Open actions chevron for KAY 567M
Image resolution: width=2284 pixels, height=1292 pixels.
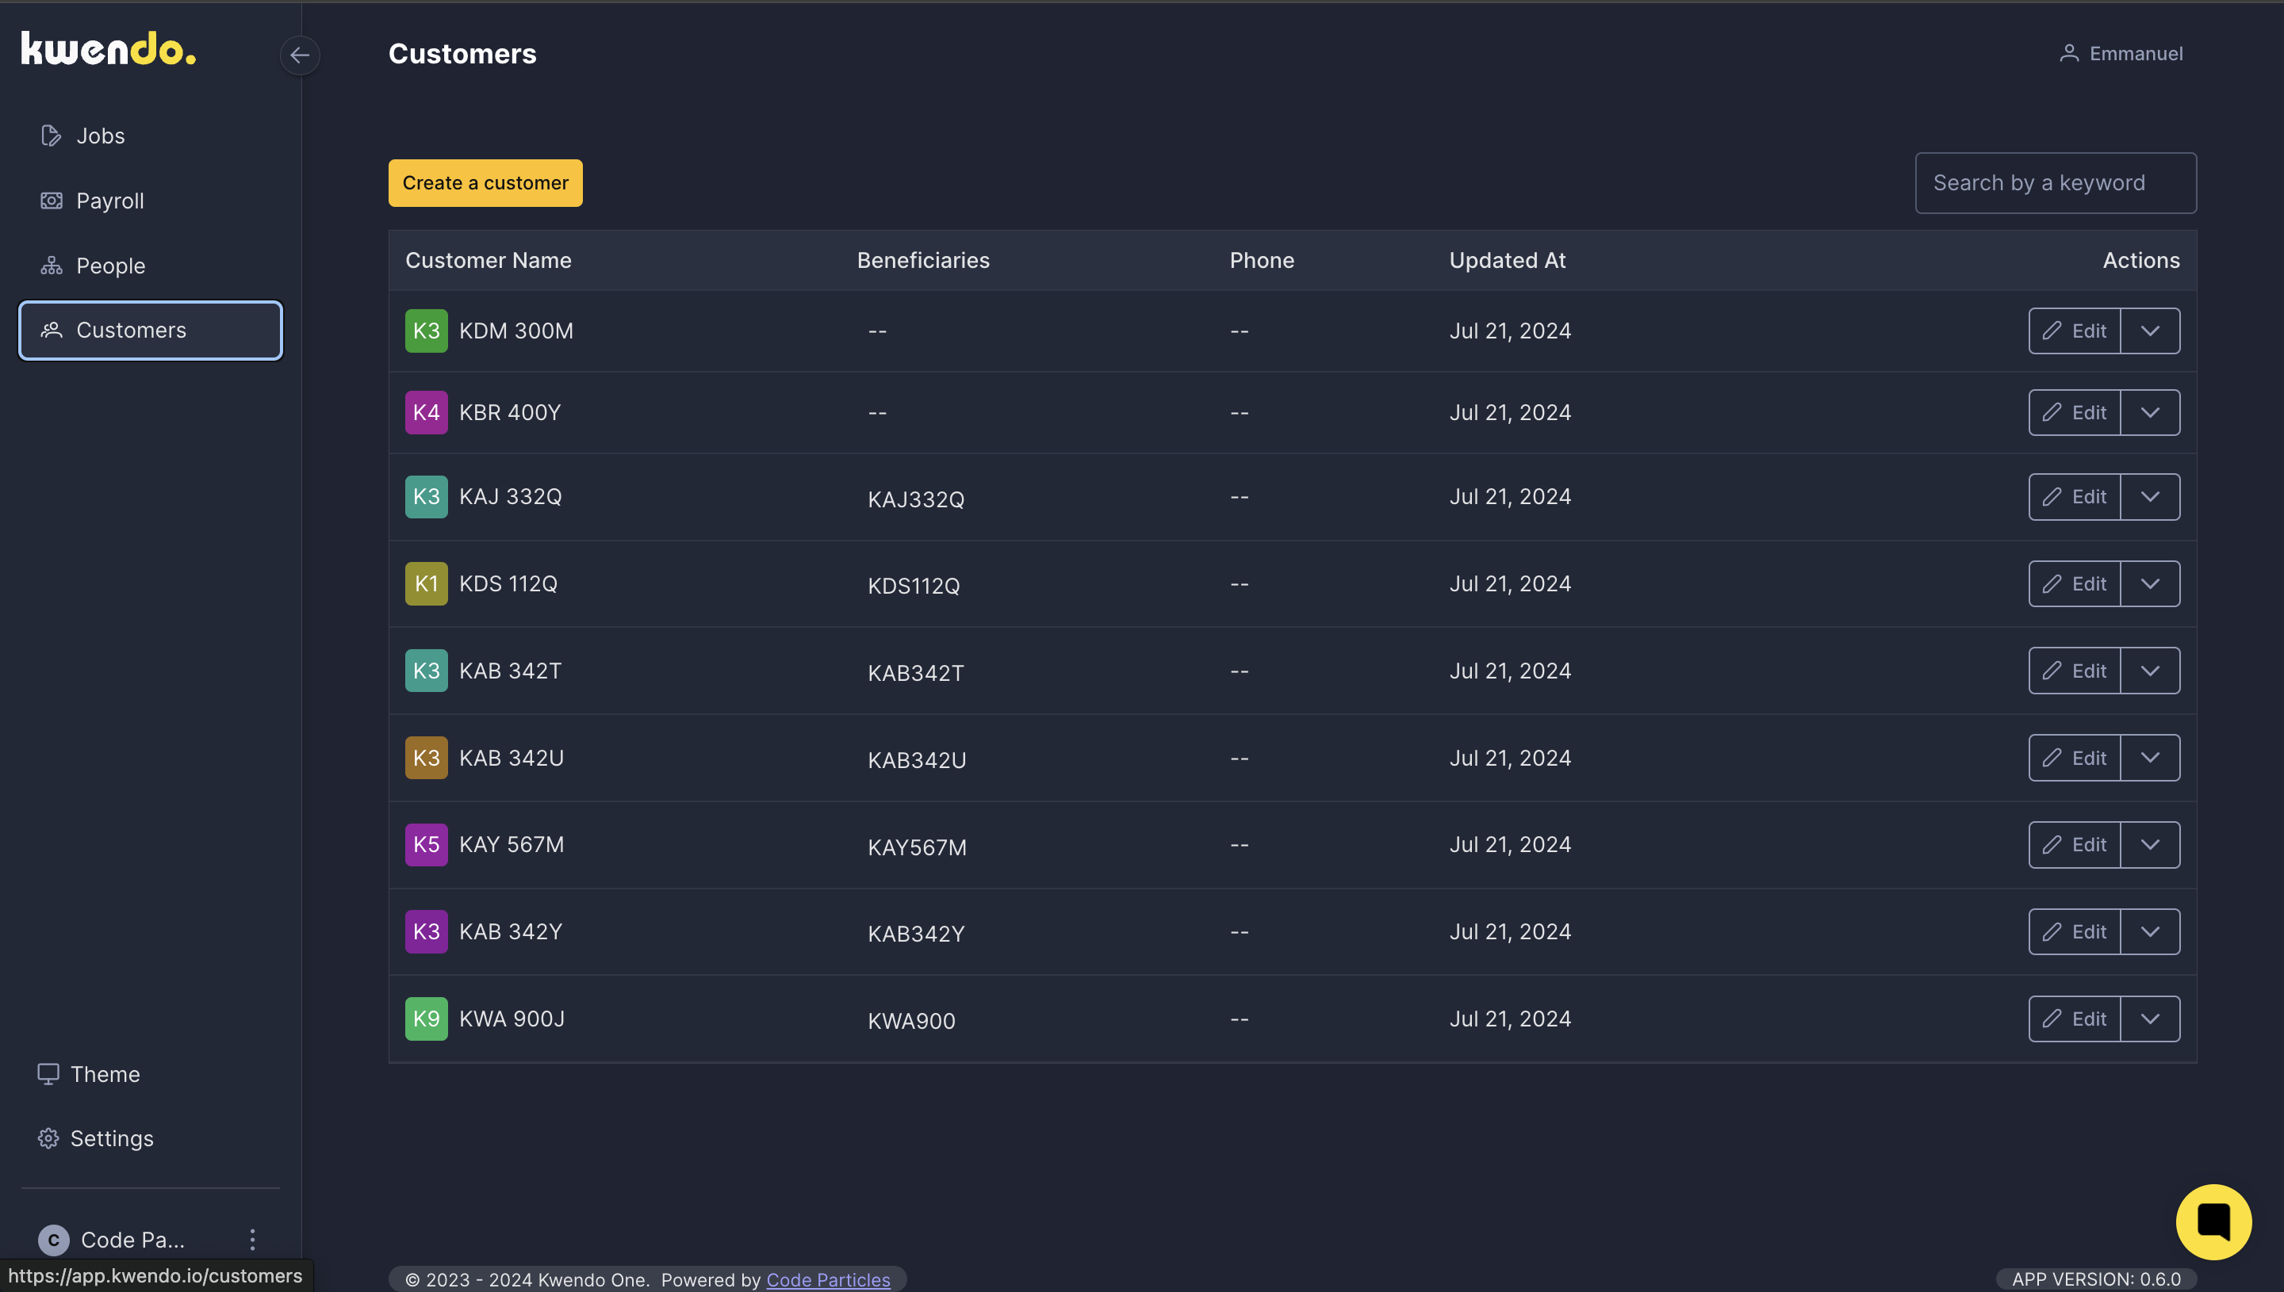tap(2150, 845)
